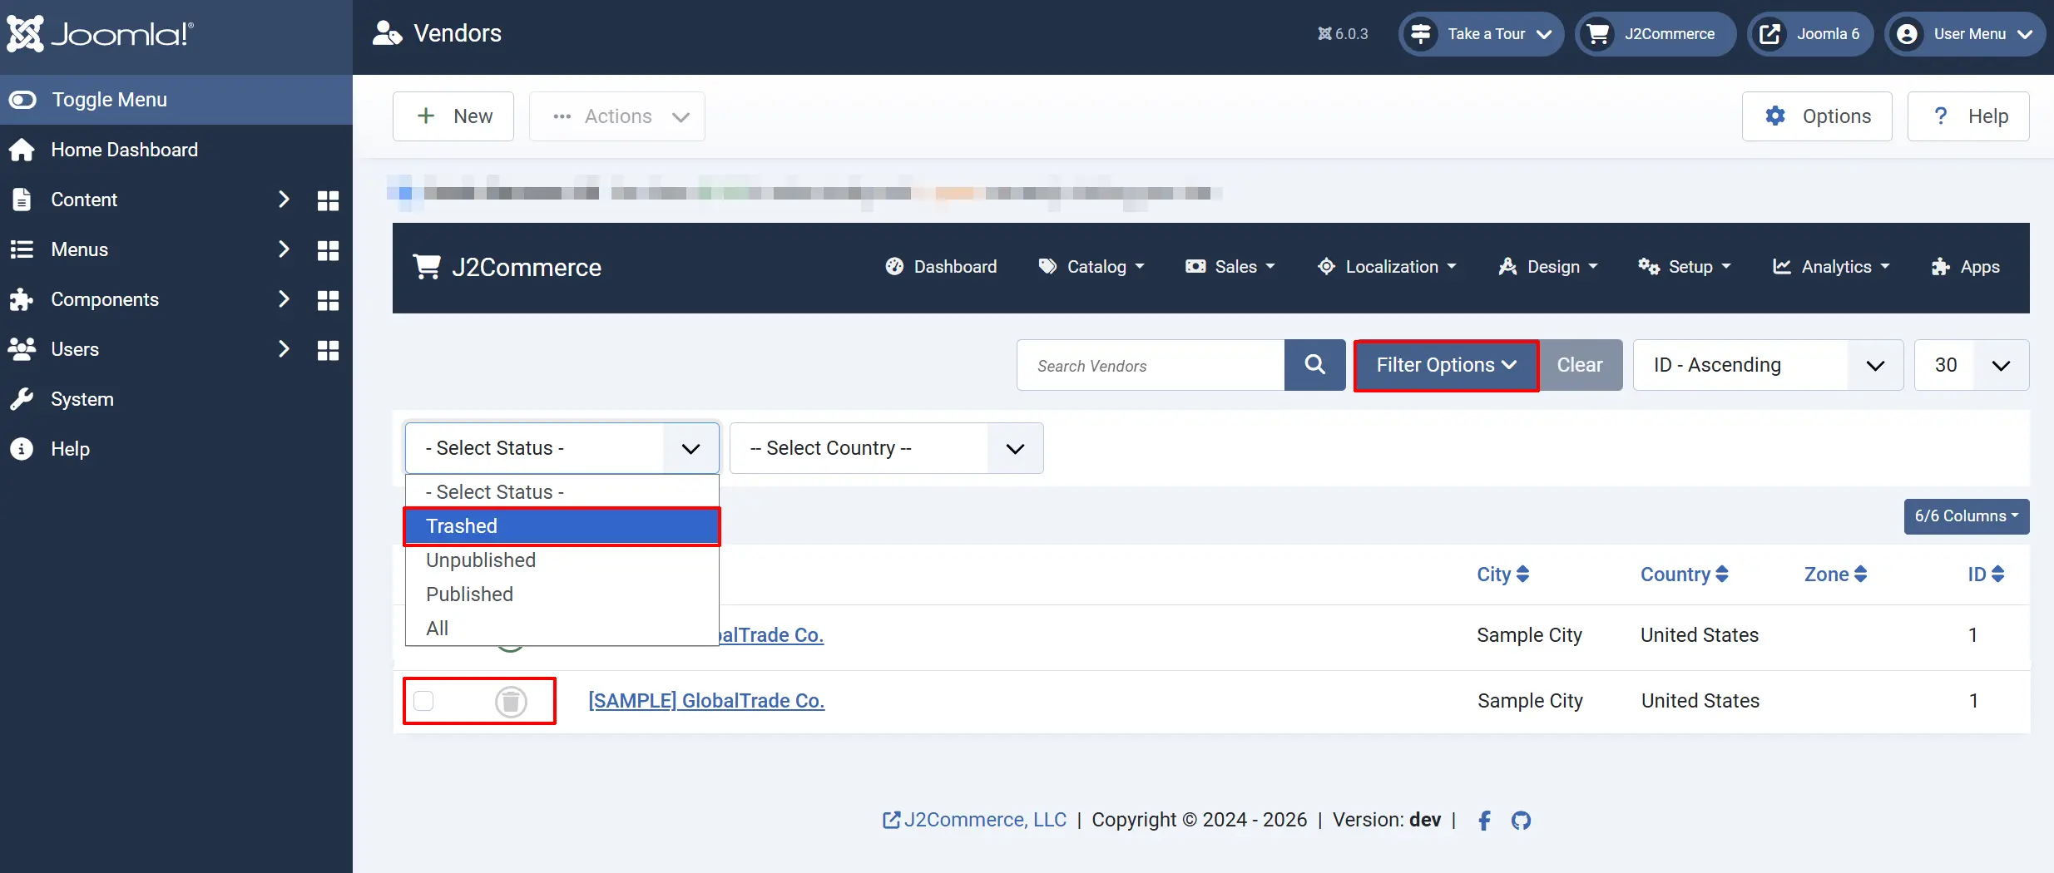
Task: Open the Actions dropdown
Action: (x=617, y=116)
